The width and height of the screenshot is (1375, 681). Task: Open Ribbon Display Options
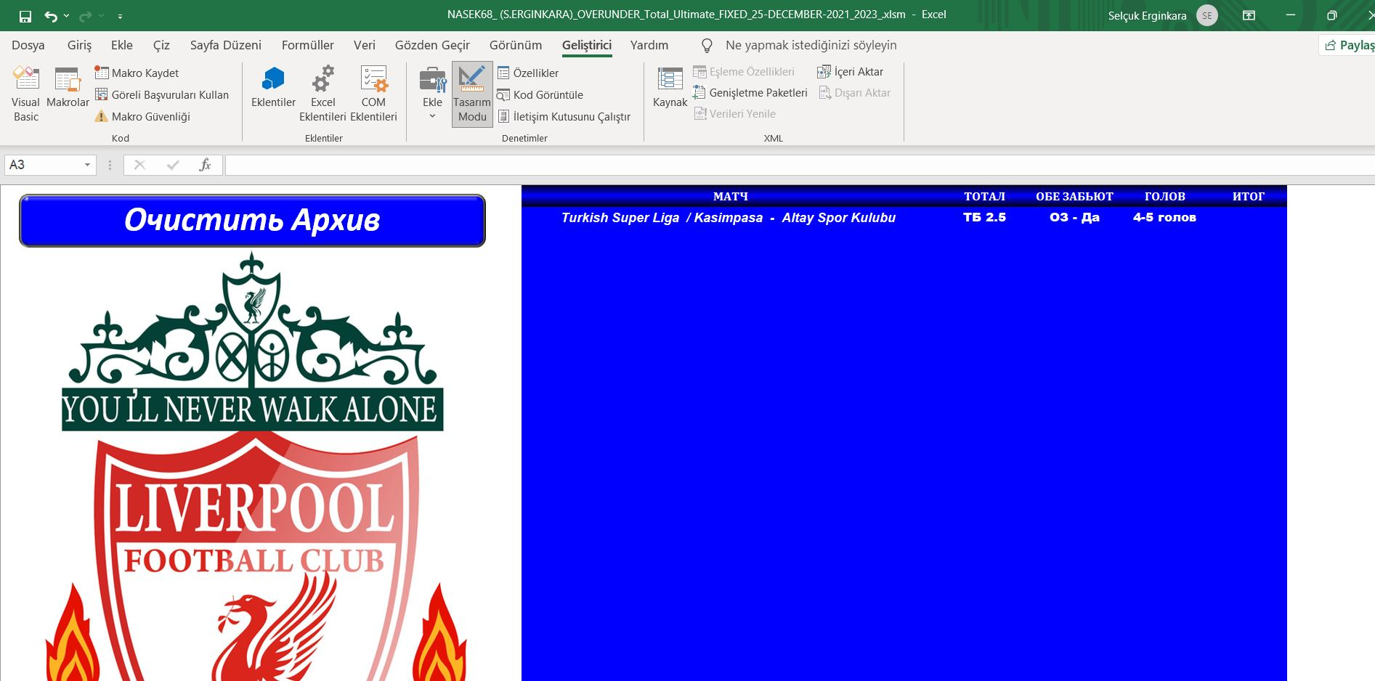pyautogui.click(x=1249, y=15)
